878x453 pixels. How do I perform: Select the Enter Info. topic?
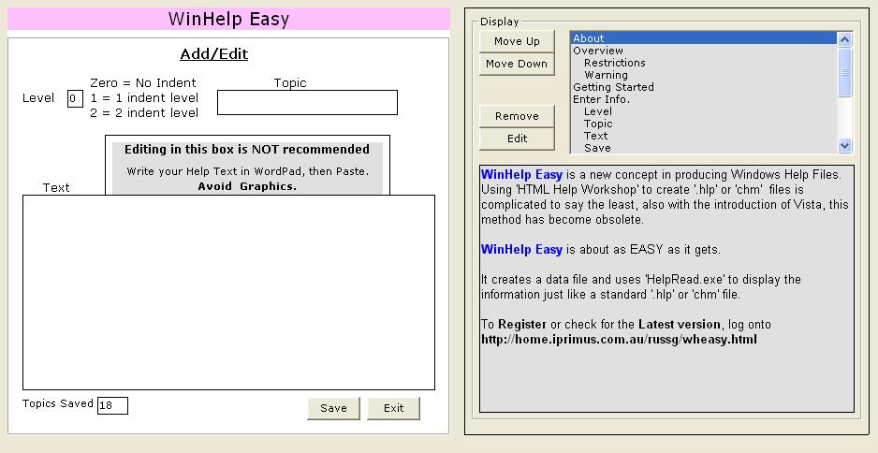click(704, 99)
